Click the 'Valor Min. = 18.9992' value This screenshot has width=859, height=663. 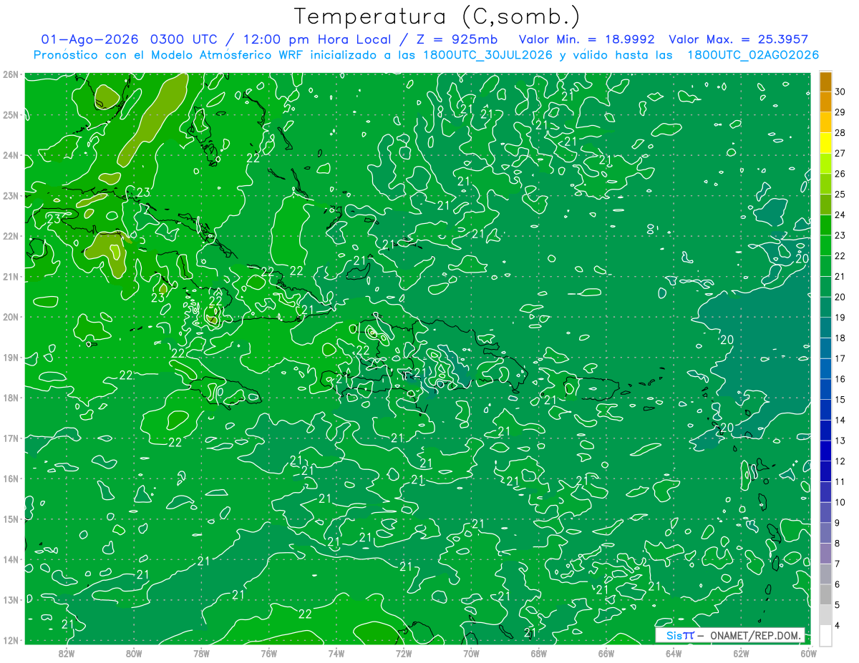tap(588, 39)
